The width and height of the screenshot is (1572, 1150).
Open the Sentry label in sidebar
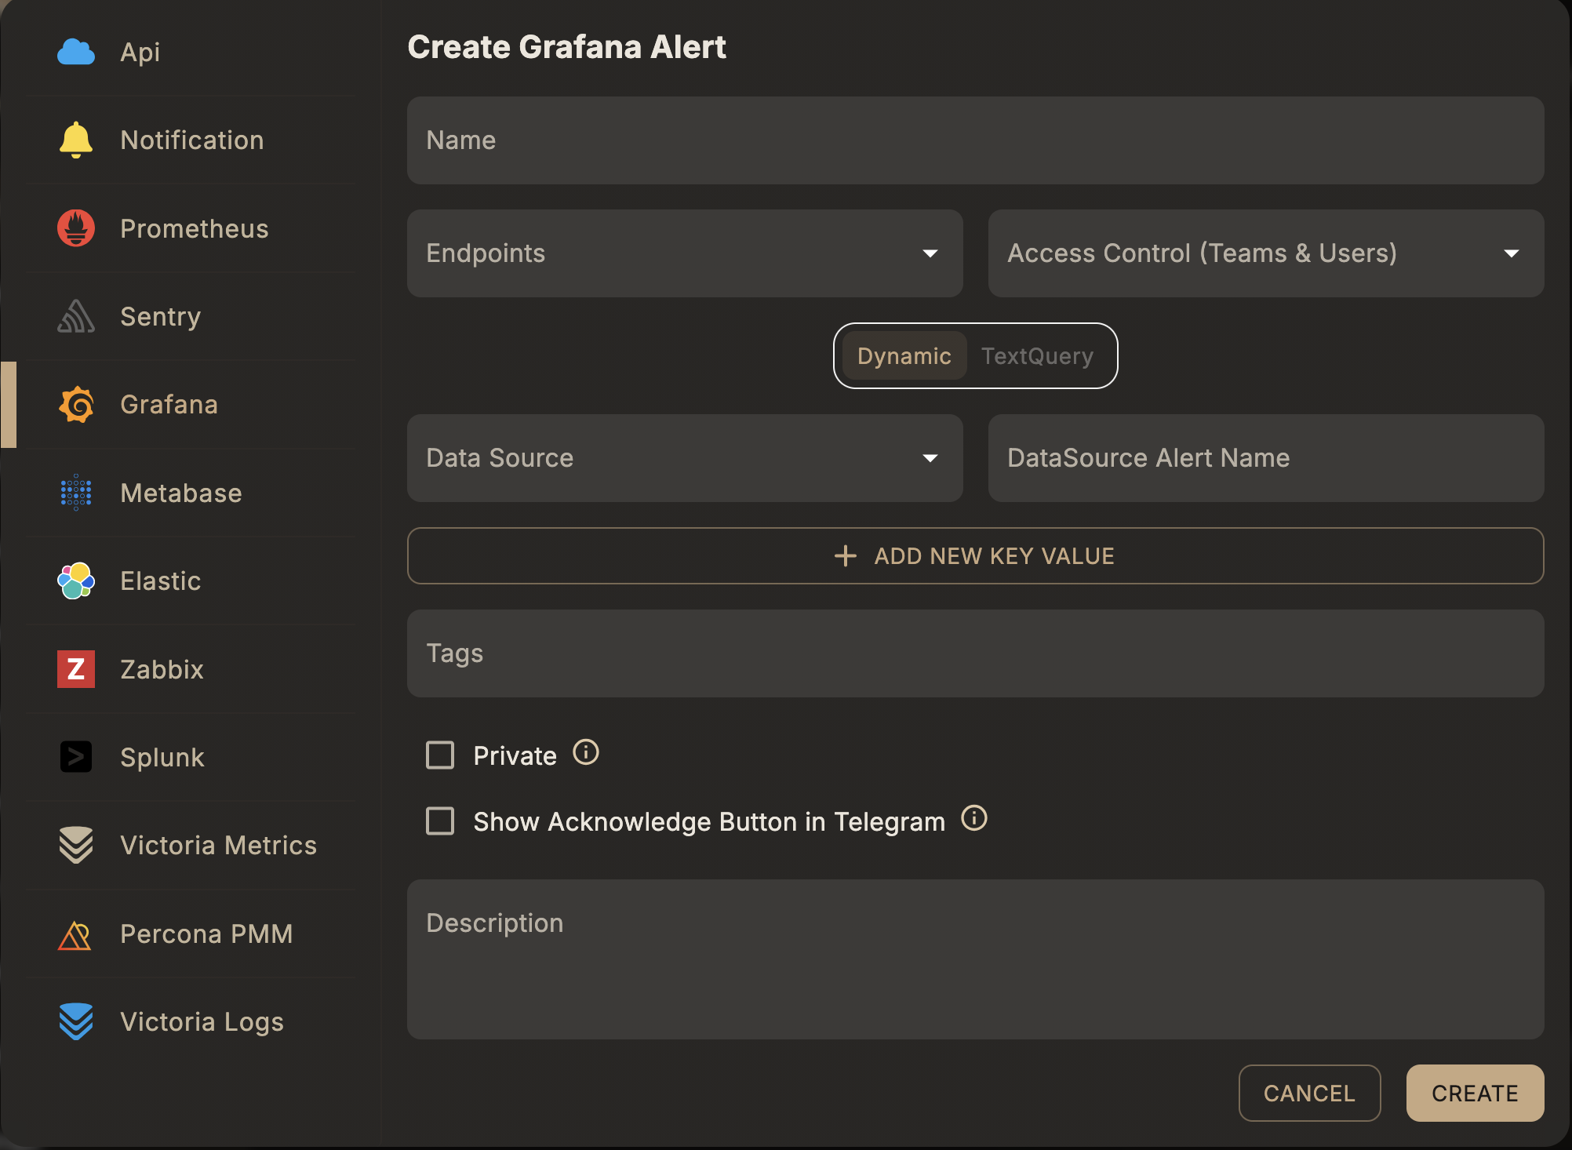161,317
